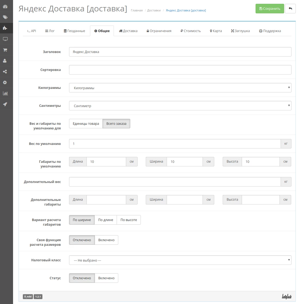Open the Килограммы weight unit dropdown
Viewport: 298px width, 304px height.
point(180,88)
